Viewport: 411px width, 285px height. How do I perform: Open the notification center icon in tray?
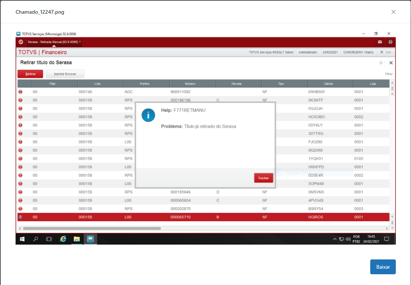pyautogui.click(x=387, y=239)
